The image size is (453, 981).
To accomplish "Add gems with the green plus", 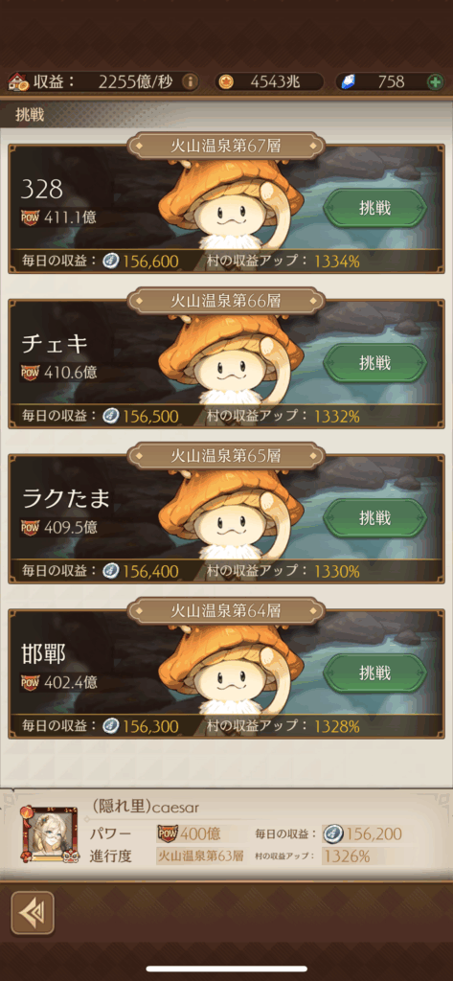I will point(435,81).
